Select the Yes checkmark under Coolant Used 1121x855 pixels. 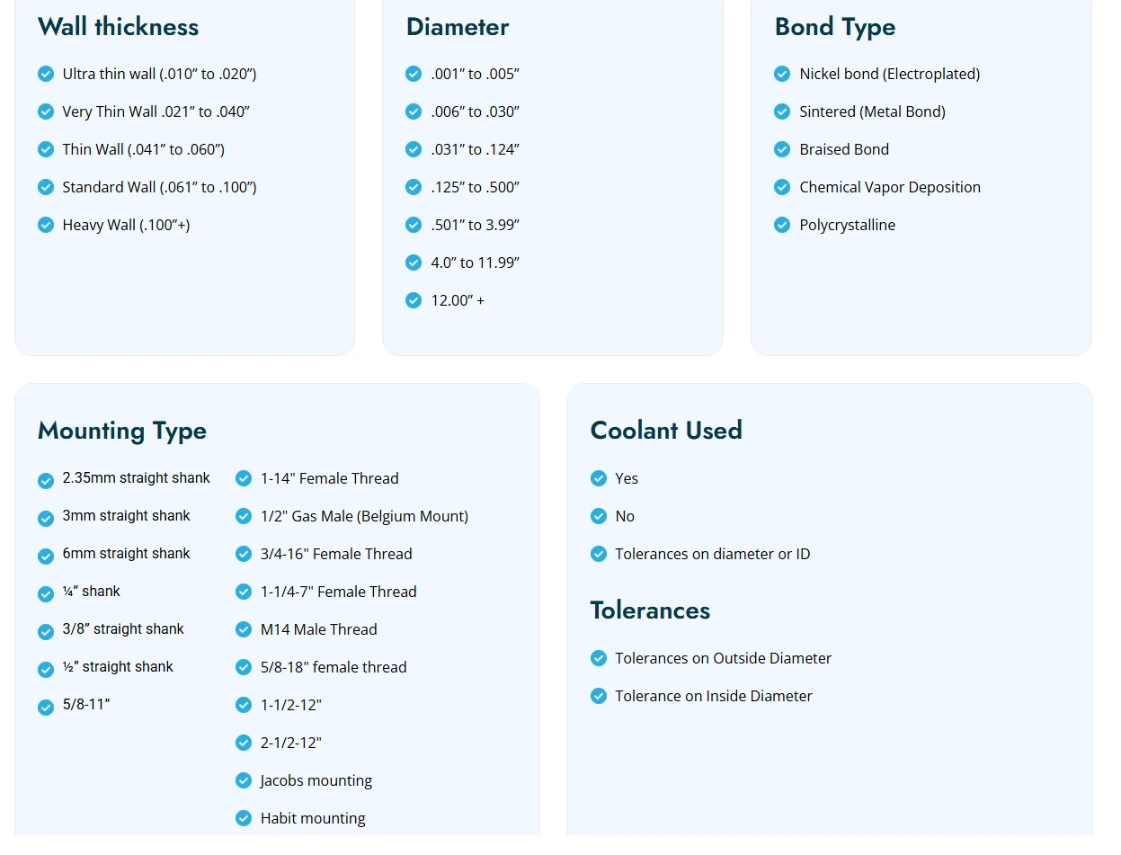pyautogui.click(x=599, y=478)
